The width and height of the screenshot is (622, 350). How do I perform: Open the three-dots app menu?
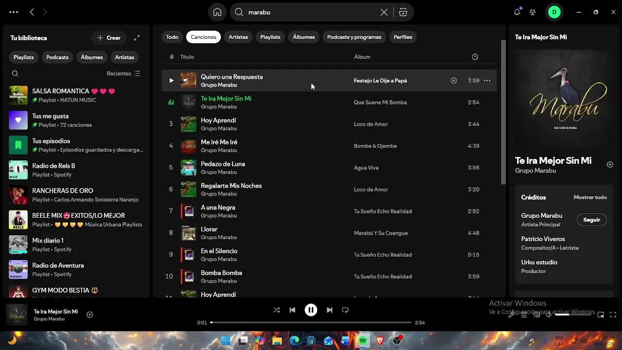[14, 12]
